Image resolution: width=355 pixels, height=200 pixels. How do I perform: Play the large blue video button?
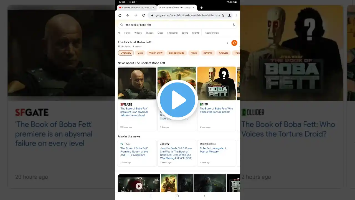click(x=177, y=100)
